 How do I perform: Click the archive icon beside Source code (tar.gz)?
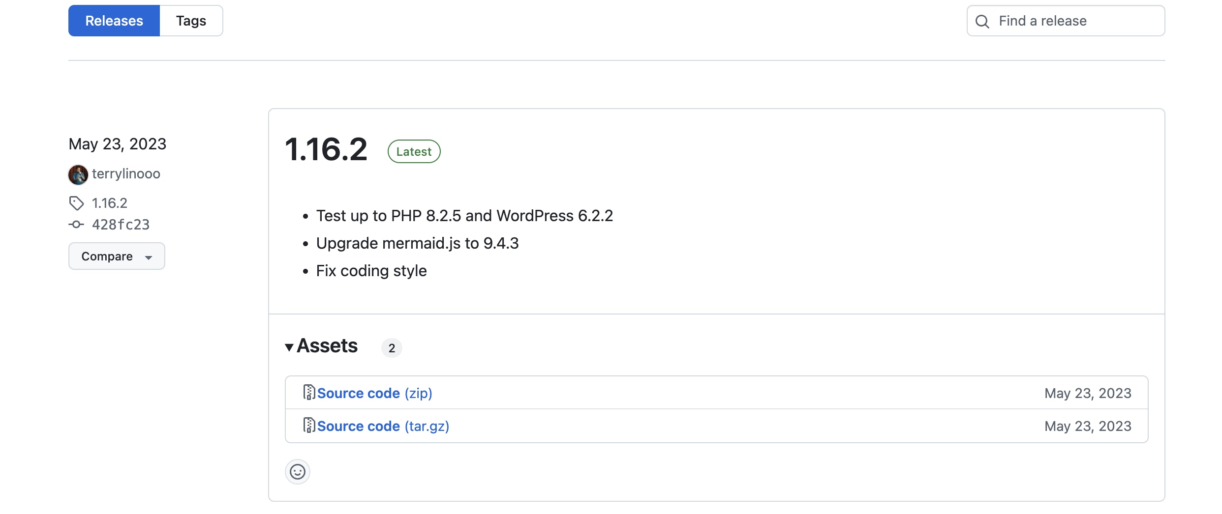[x=309, y=426]
